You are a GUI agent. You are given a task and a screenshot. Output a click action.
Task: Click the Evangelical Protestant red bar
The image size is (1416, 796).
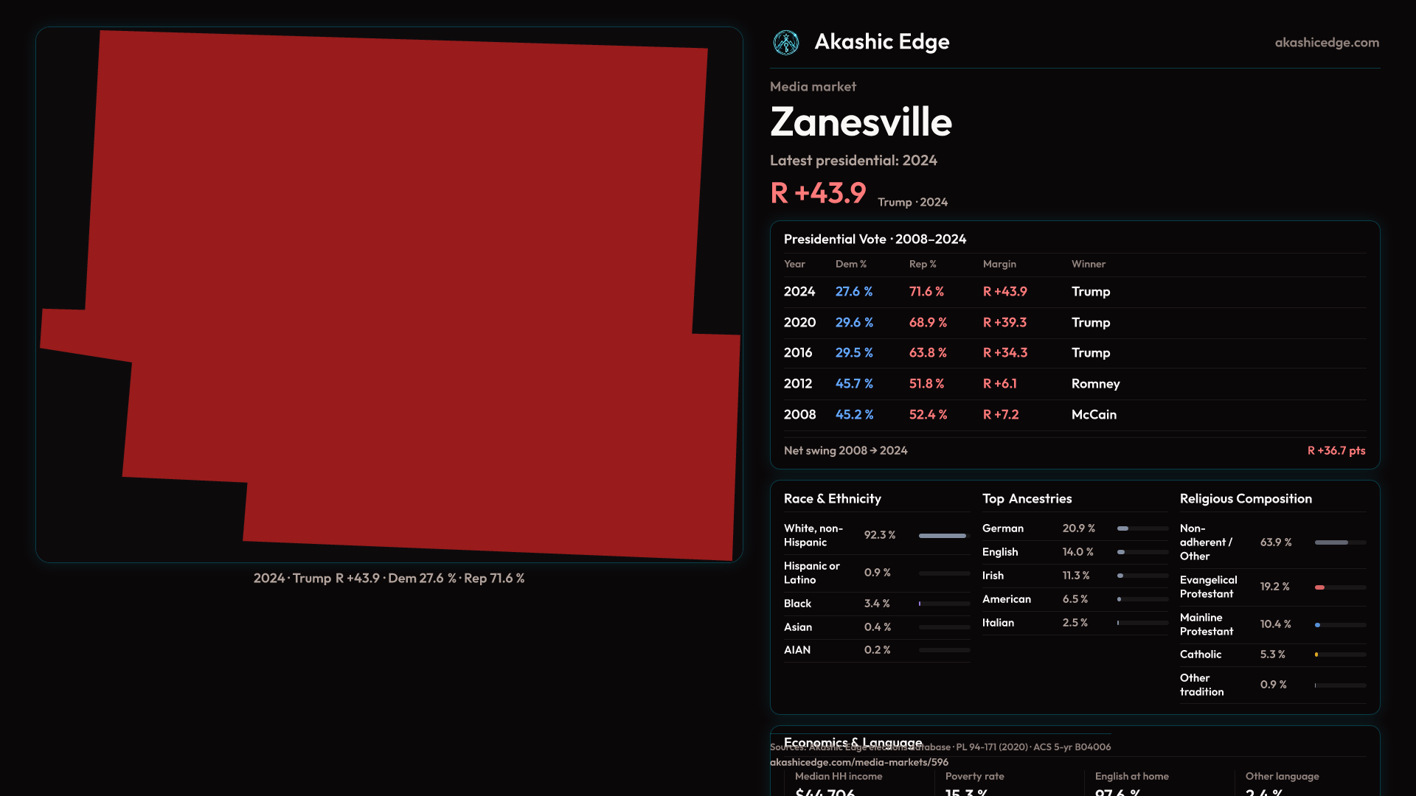tap(1320, 587)
